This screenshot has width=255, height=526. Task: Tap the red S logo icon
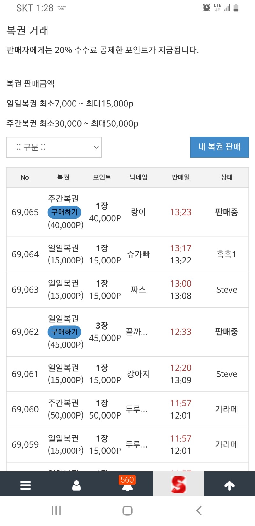point(178,484)
